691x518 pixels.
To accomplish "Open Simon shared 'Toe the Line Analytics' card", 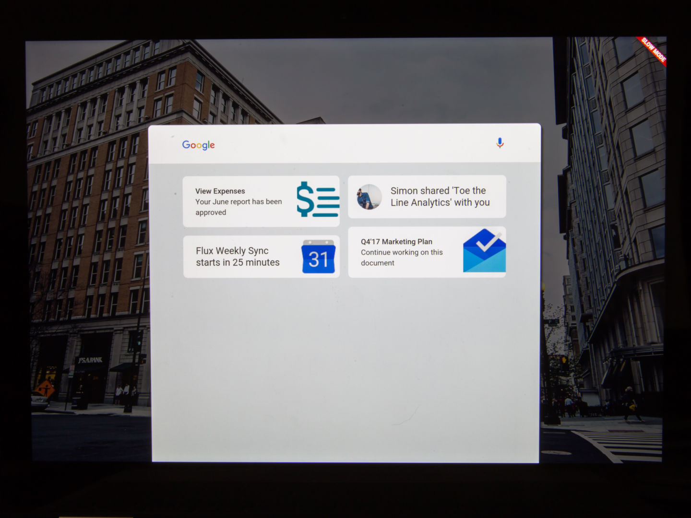I will pos(427,197).
